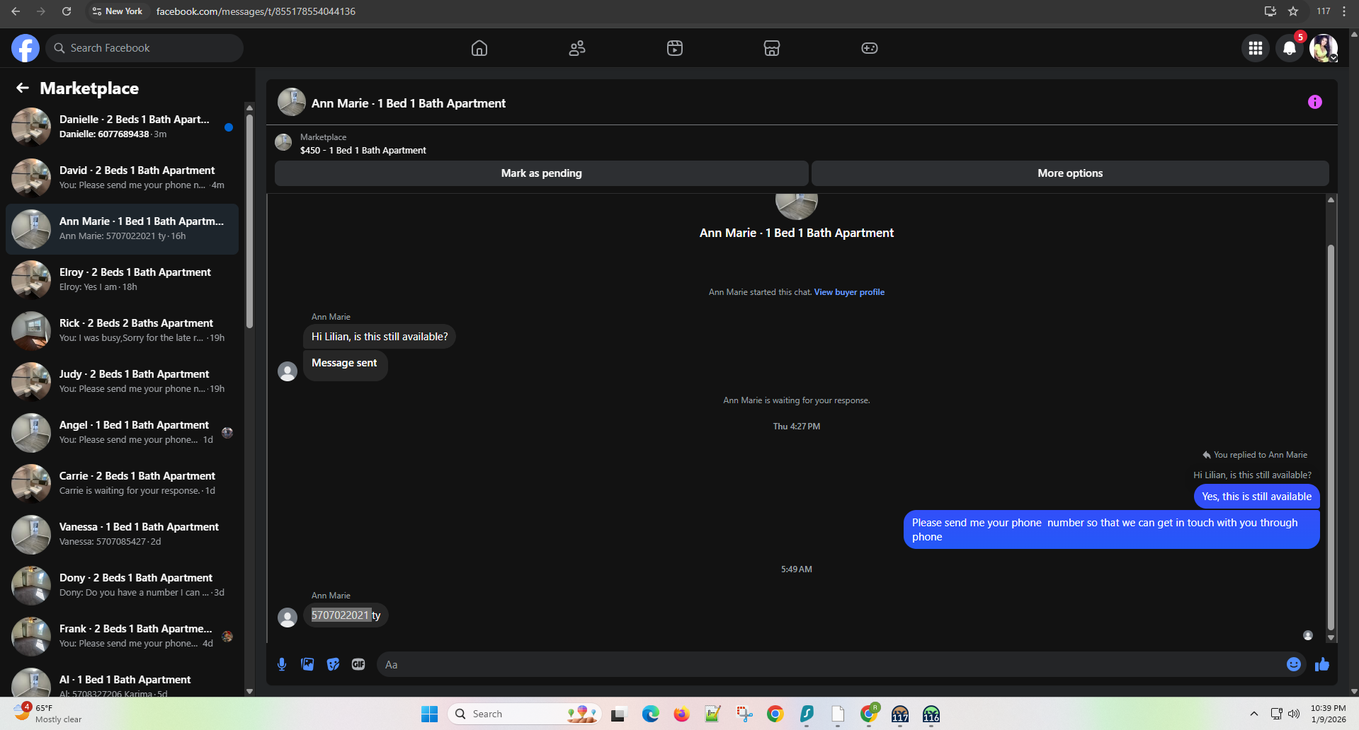Screen dimensions: 1359x730
Task: Open the Friends icon in top navigation
Action: (577, 48)
